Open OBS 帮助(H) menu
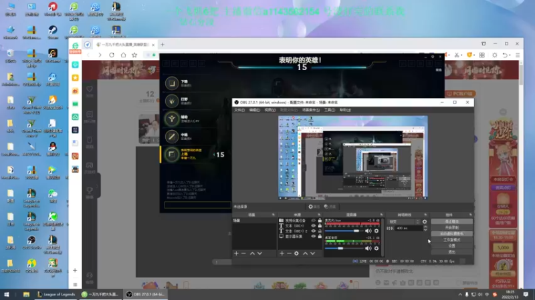535x300 pixels. tap(345, 110)
